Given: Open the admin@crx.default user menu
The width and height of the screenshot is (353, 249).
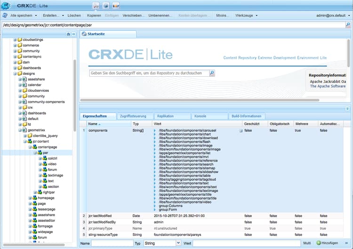Looking at the screenshot, I should coord(333,16).
